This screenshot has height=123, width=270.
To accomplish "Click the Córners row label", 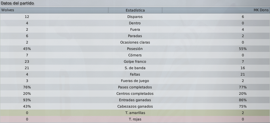I will coord(135,55).
